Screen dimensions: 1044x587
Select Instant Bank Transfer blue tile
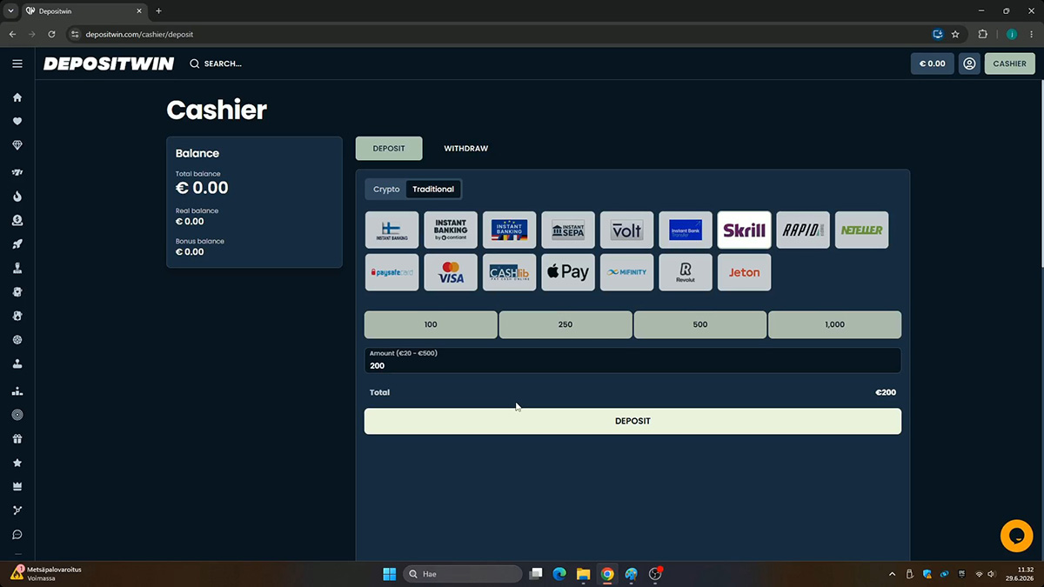686,230
